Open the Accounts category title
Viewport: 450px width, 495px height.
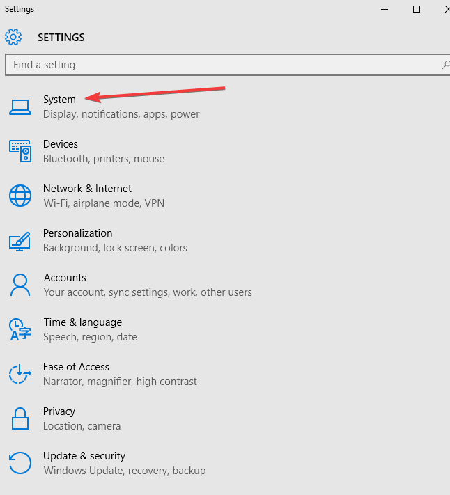(x=65, y=278)
